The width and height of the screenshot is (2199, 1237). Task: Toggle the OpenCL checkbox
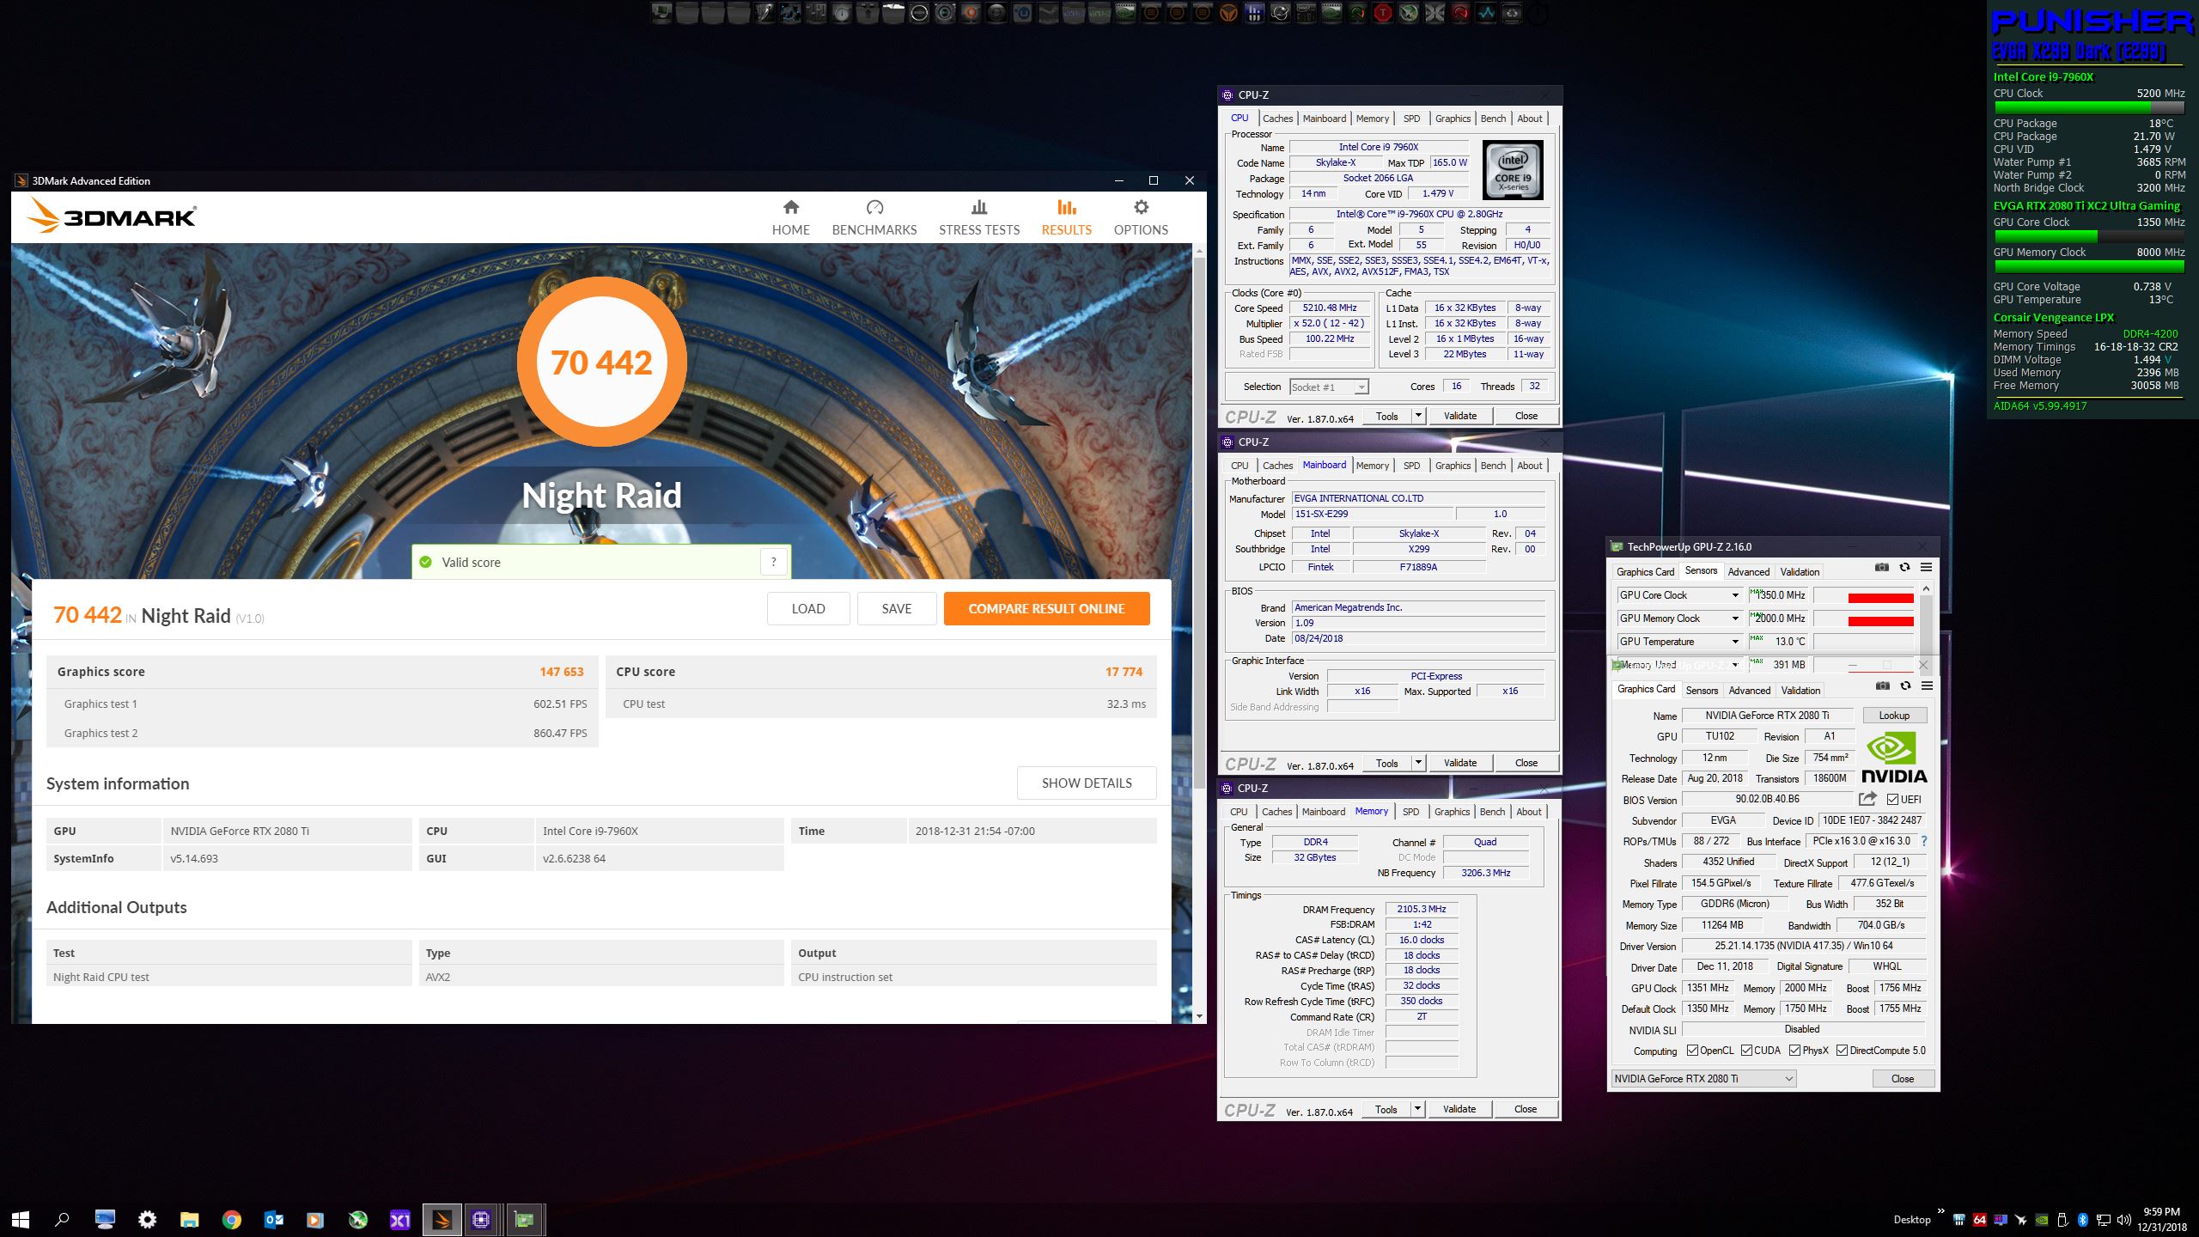[1692, 1051]
